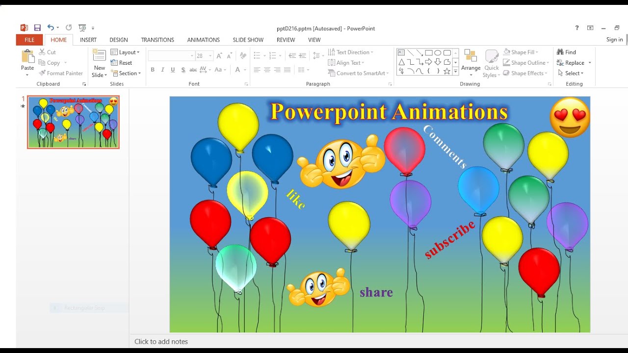Click the Select button in Editing
Screen dimensions: 628x353
pos(571,73)
